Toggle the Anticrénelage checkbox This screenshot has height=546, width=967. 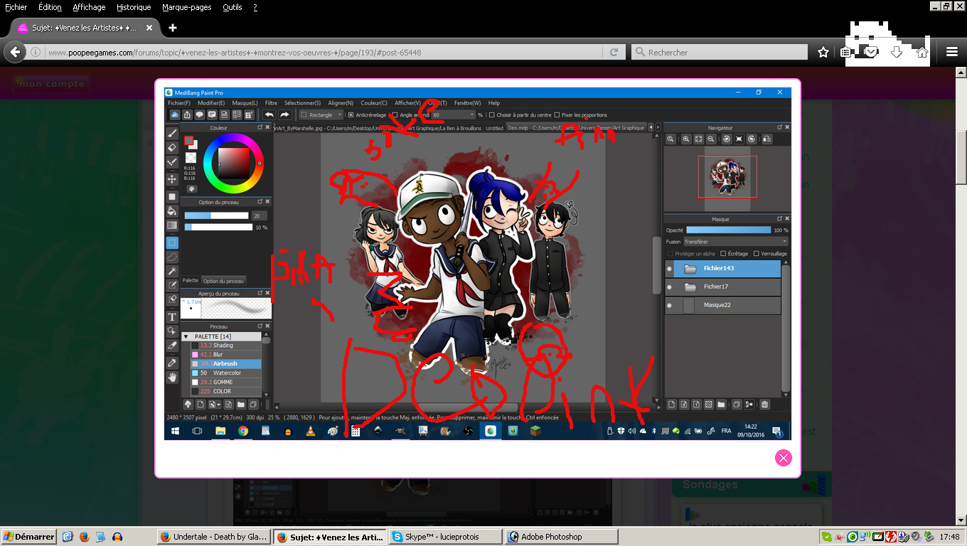351,114
